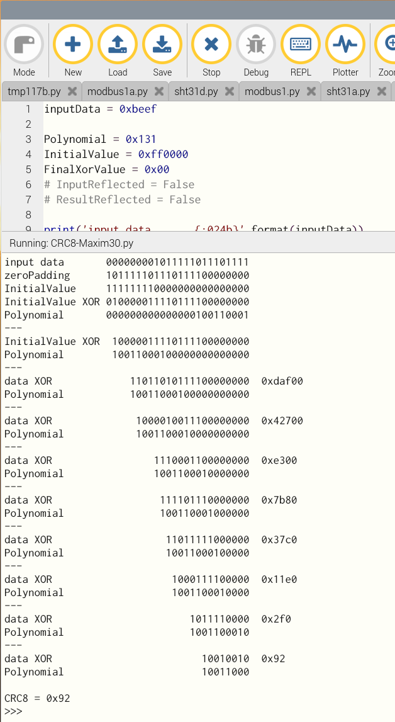The image size is (395, 722).
Task: Select the modbus1.py tab
Action: 272,91
